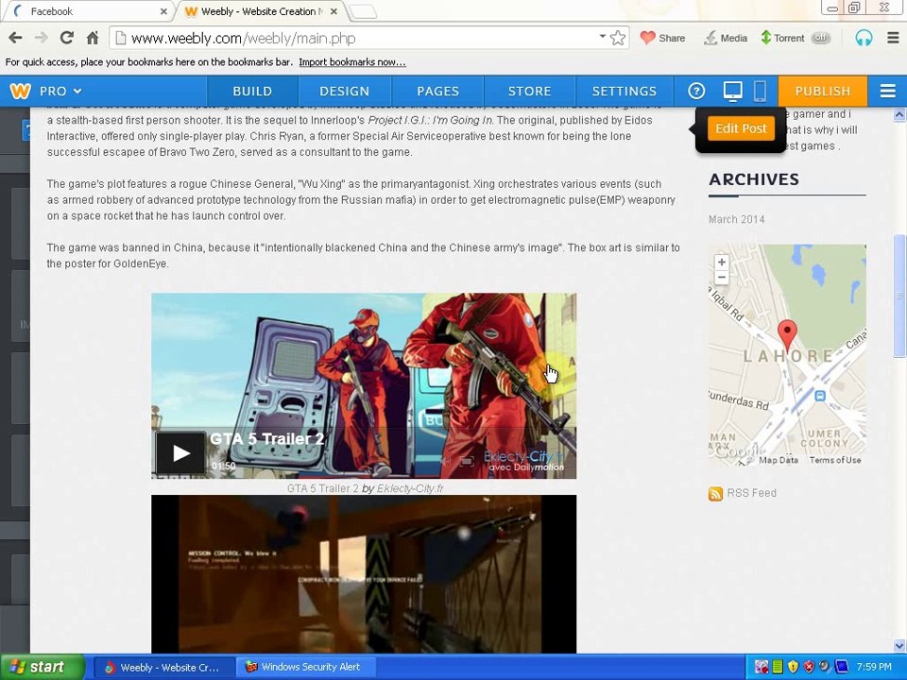Image resolution: width=907 pixels, height=680 pixels.
Task: Click the ARCHIVES heading
Action: click(754, 179)
